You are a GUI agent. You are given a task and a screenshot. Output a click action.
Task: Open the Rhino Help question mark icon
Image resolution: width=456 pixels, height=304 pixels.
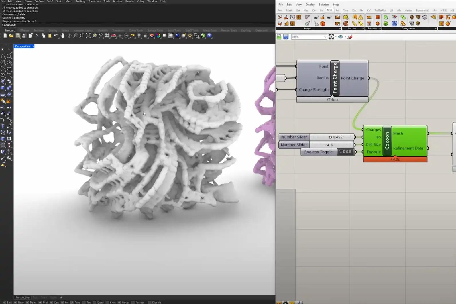(x=209, y=36)
